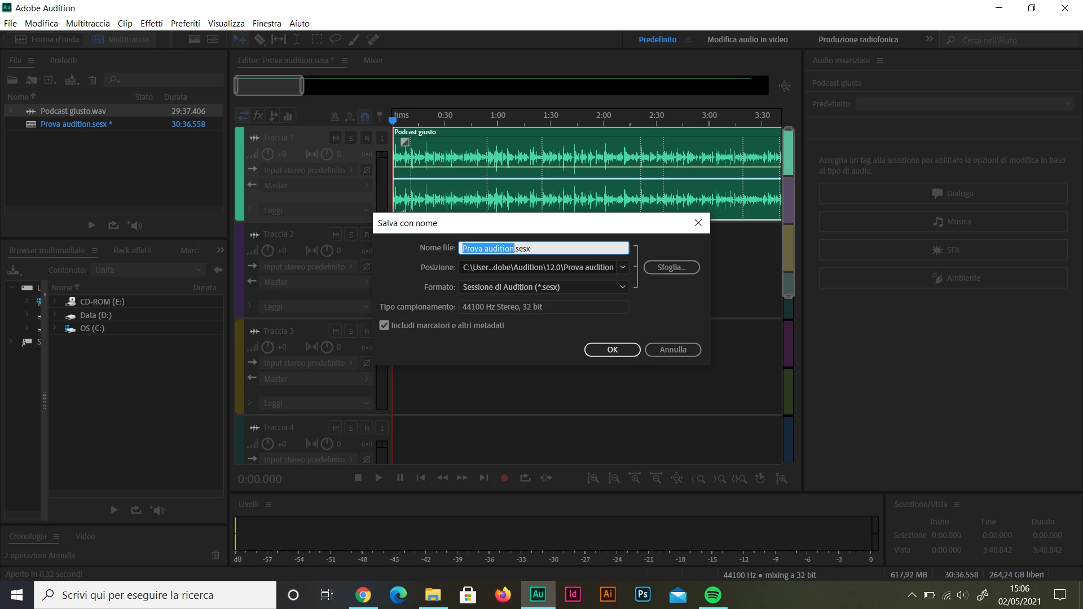
Task: Toggle 'Includi marcatori e altri metadati' checkbox
Action: [384, 325]
